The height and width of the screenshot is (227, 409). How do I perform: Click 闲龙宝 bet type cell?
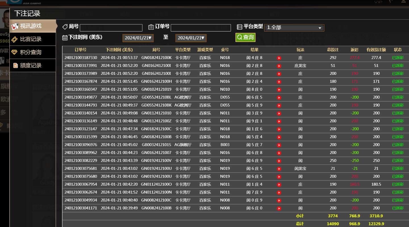coord(300,169)
